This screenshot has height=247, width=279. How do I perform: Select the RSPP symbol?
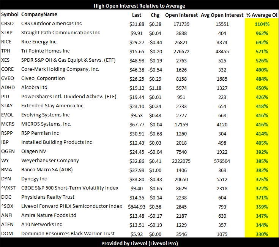[7, 133]
